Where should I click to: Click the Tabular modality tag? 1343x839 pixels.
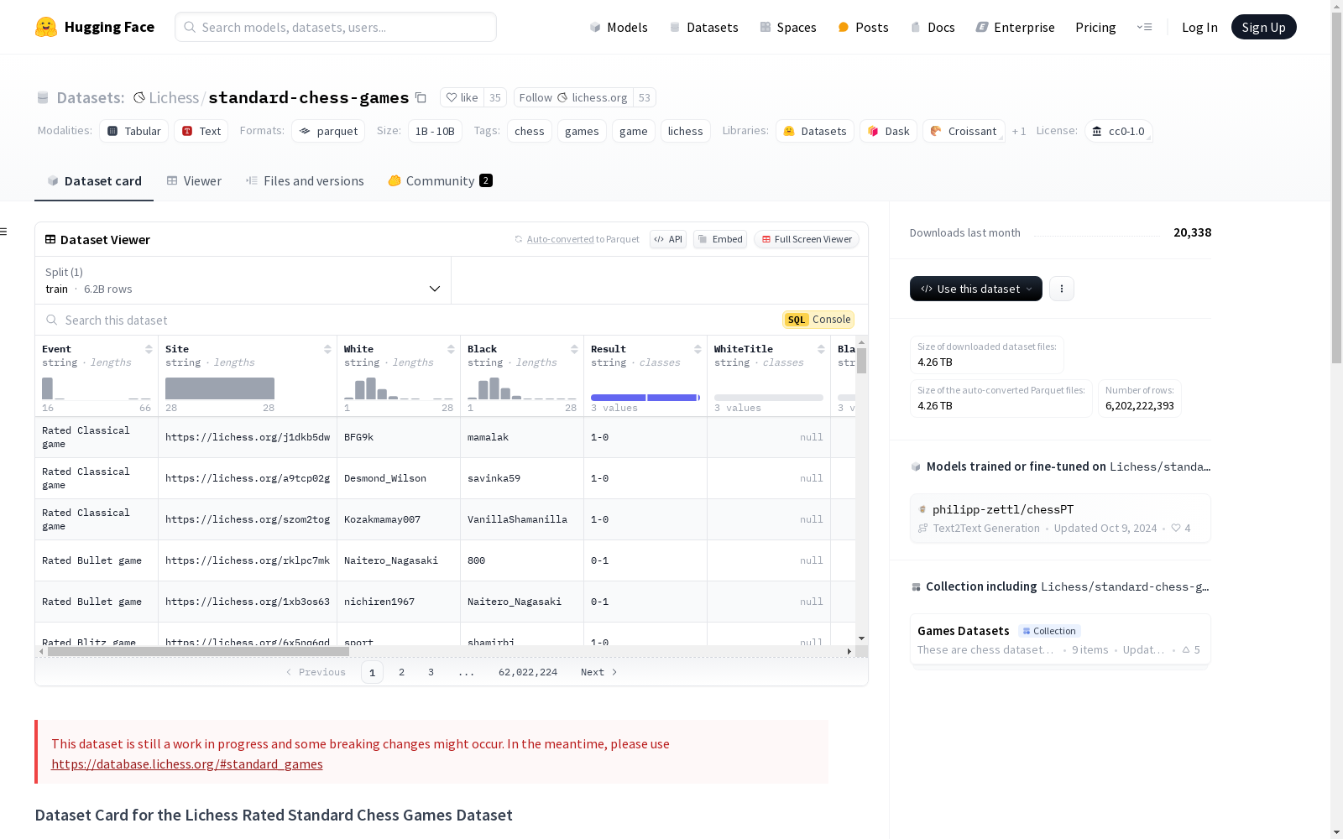[134, 131]
